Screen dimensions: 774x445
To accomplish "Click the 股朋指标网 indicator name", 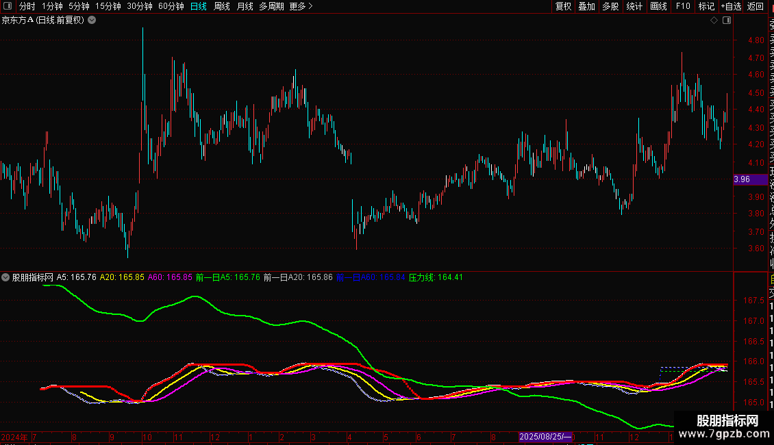I will click(x=33, y=277).
